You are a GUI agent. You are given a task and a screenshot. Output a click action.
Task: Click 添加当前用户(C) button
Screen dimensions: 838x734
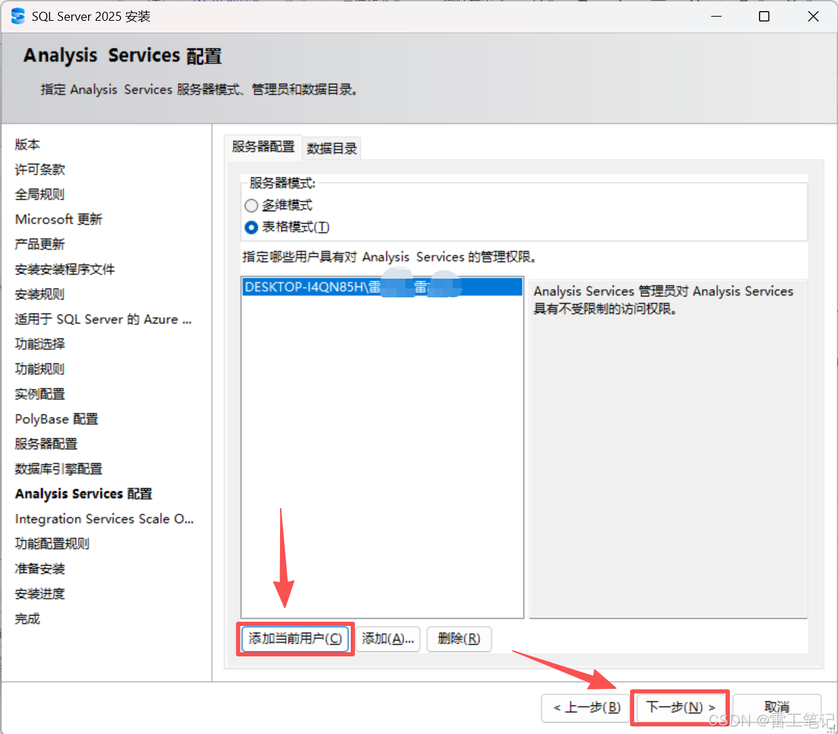(295, 638)
